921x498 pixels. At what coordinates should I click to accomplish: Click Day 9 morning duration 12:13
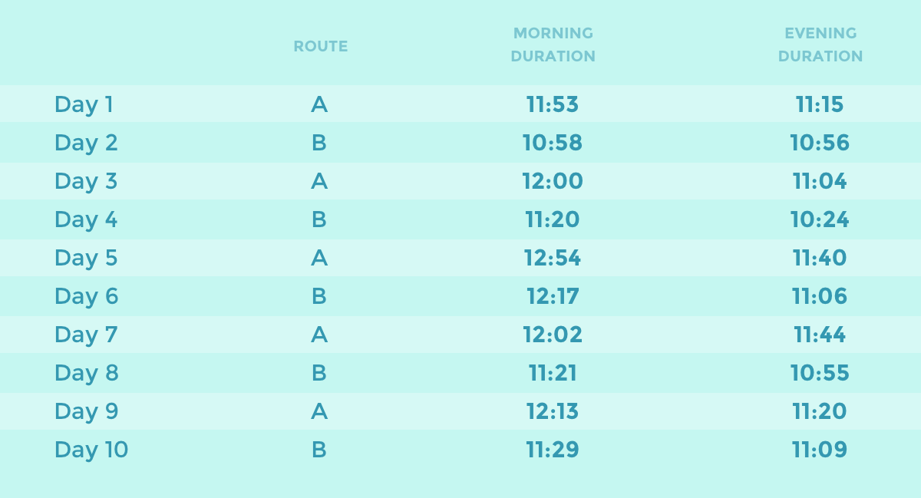pos(553,411)
